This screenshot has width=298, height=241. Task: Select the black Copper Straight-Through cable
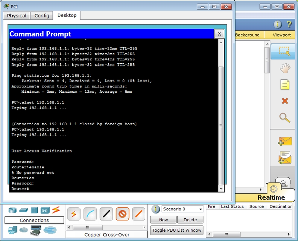[x=107, y=214]
